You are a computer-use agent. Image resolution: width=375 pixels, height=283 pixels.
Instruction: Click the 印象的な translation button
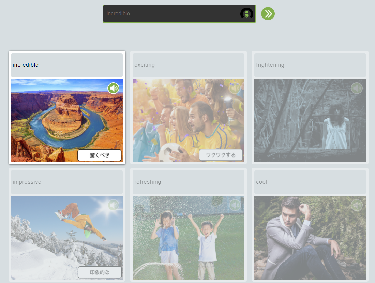[100, 272]
